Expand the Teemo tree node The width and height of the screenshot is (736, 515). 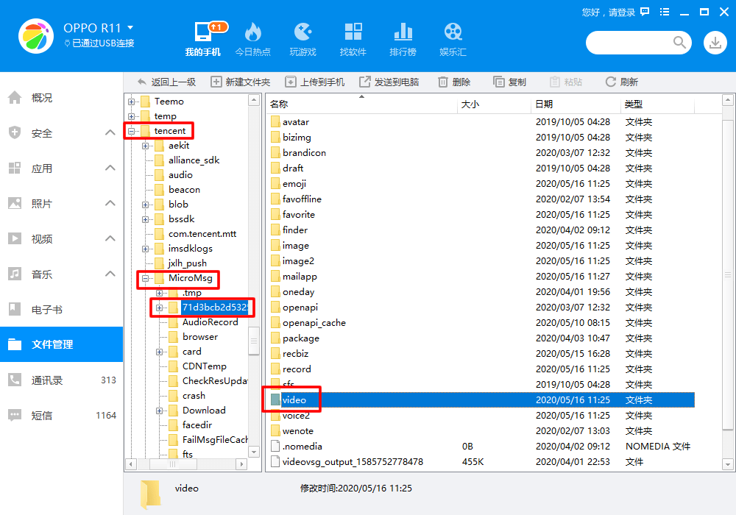click(132, 102)
